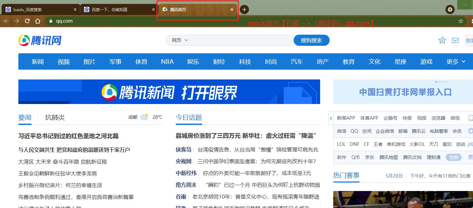Open 房产 in the navigation bar
The height and width of the screenshot is (208, 473).
323,61
